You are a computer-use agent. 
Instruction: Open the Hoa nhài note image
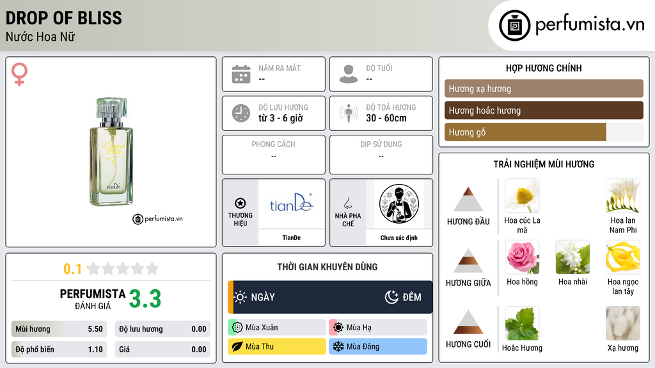point(572,257)
